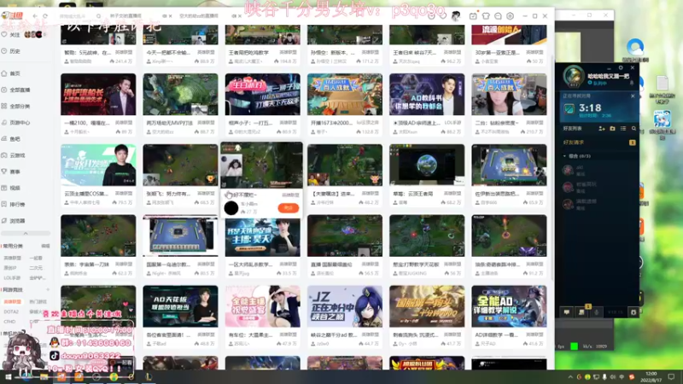Click the 排行榜 sidebar icon
Screen dimensions: 683x384
4,204
